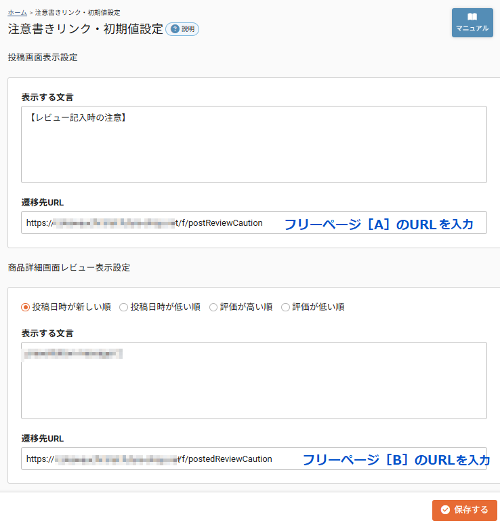The height and width of the screenshot is (525, 500).
Task: Click the 投稿画面表示設定 section heading
Action: [43, 58]
